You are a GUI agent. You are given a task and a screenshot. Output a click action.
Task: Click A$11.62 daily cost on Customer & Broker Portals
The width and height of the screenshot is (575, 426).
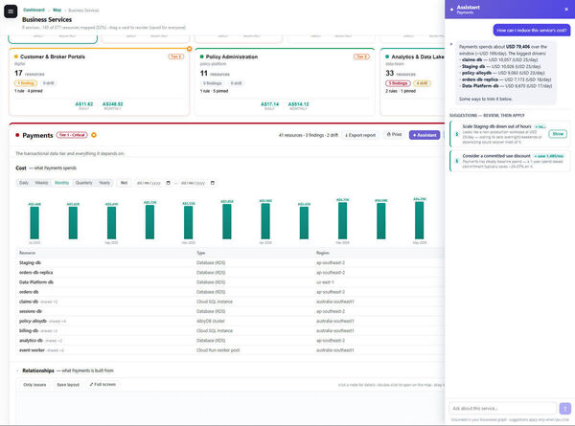[x=84, y=104]
